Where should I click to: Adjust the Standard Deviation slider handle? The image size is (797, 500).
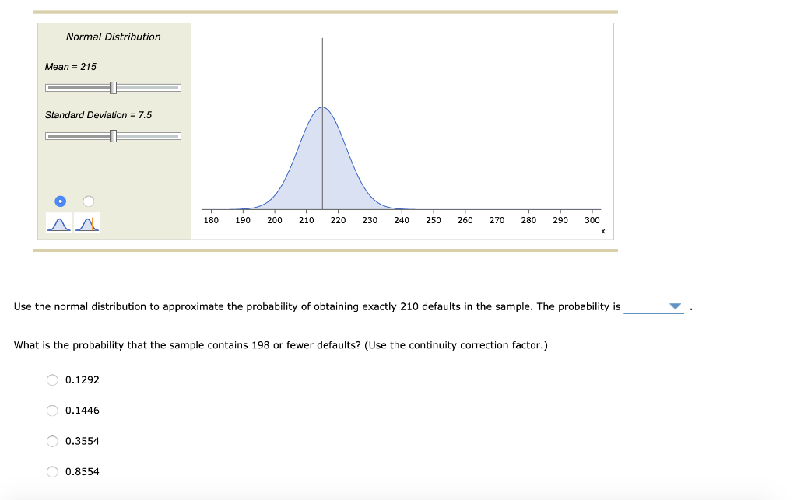pos(114,135)
